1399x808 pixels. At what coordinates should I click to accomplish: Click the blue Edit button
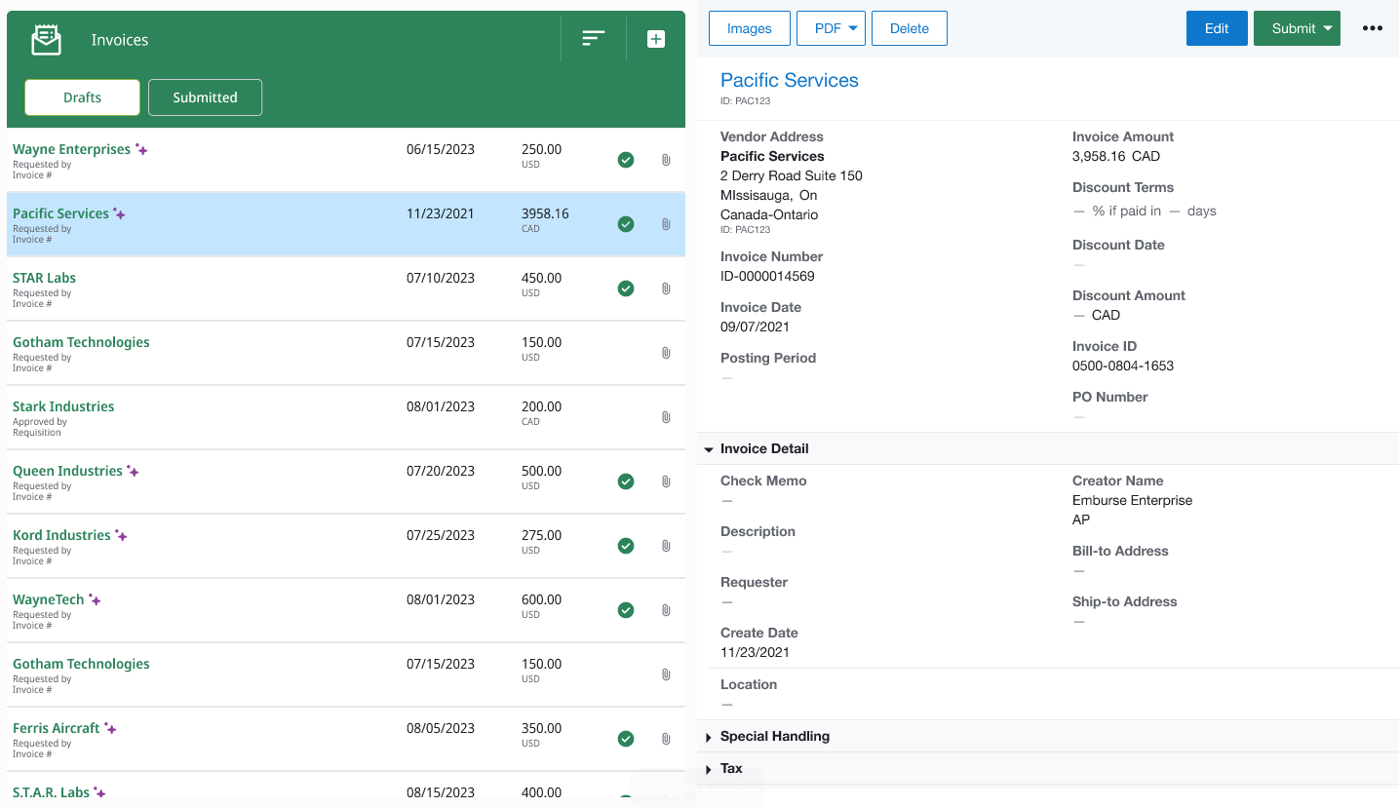(1216, 28)
